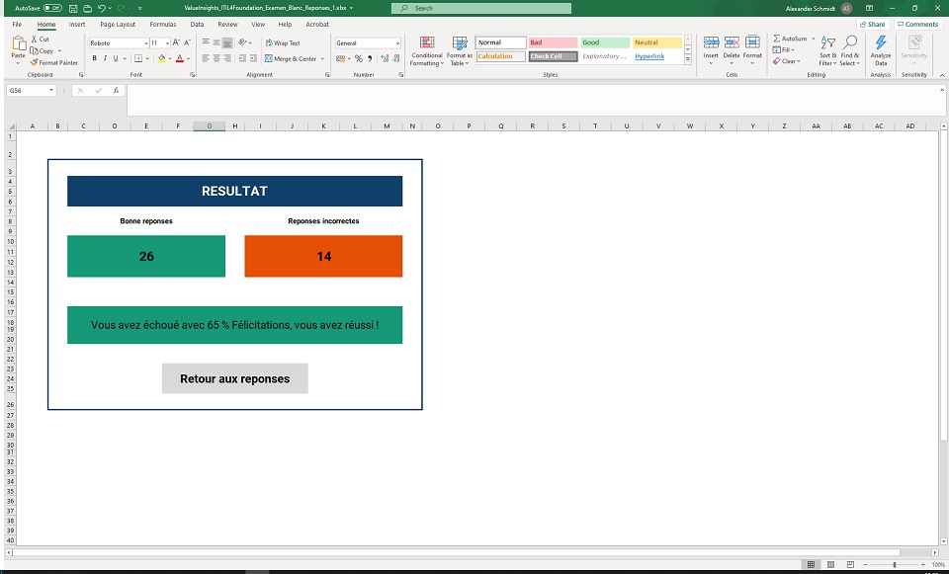Toggle underline formatting
The height and width of the screenshot is (574, 949).
[115, 58]
